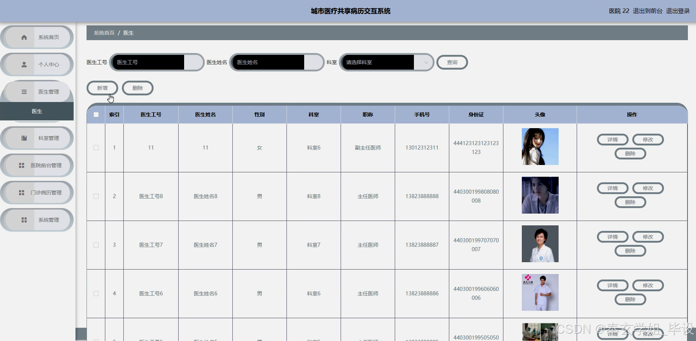
Task: Expand the 系统管理 sidebar menu
Action: click(37, 220)
